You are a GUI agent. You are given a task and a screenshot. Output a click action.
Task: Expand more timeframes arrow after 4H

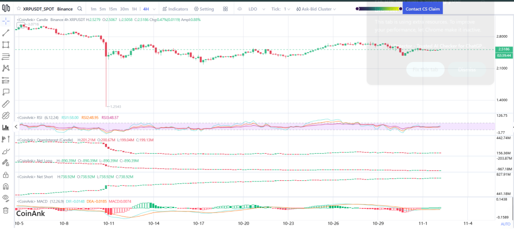click(x=153, y=9)
